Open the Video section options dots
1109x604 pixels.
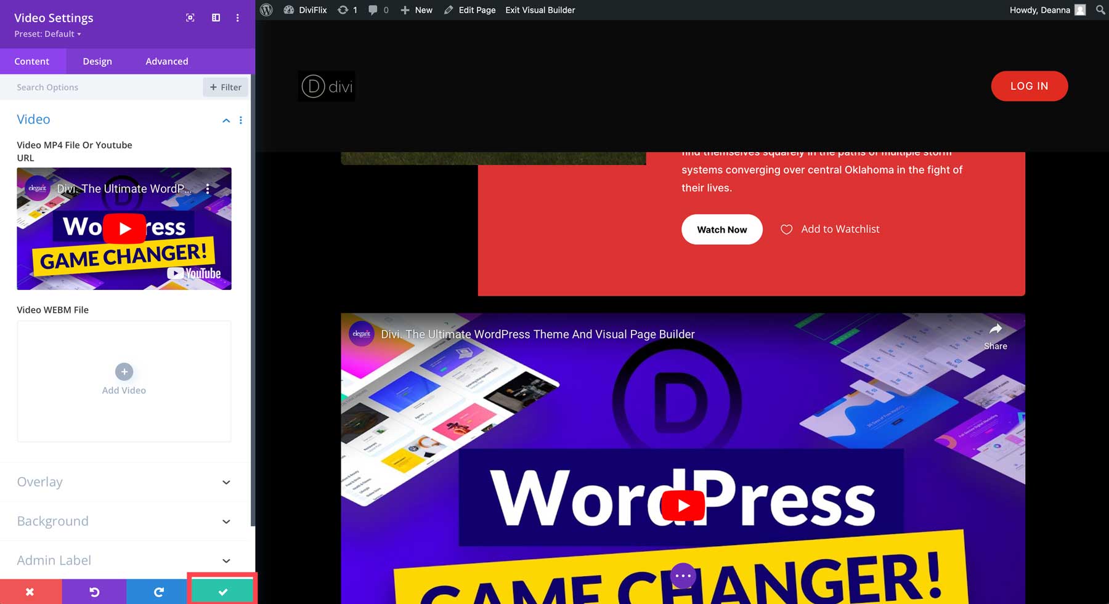241,120
